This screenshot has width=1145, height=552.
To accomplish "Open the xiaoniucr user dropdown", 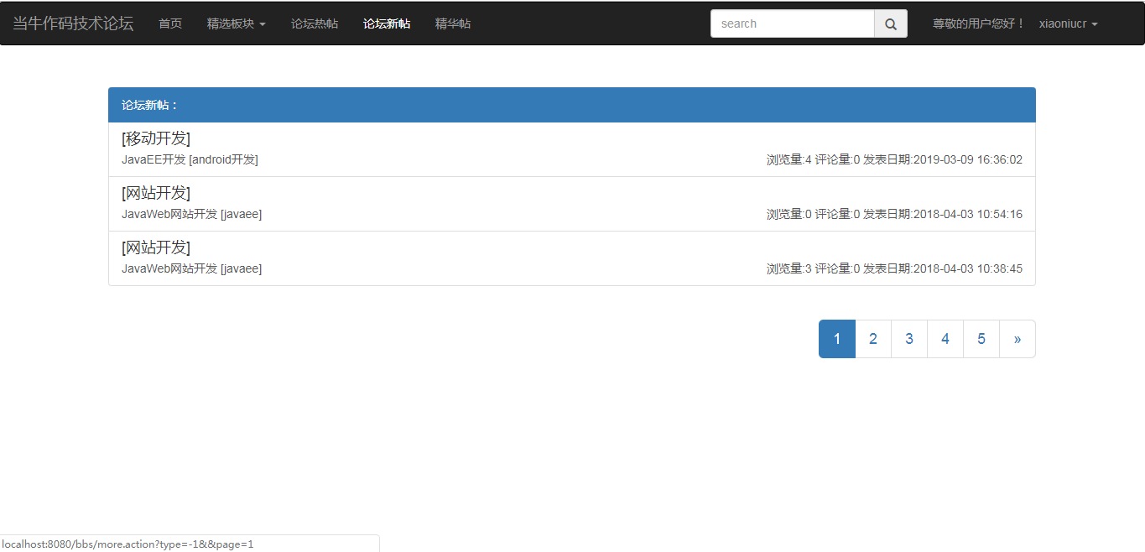I will (1069, 23).
